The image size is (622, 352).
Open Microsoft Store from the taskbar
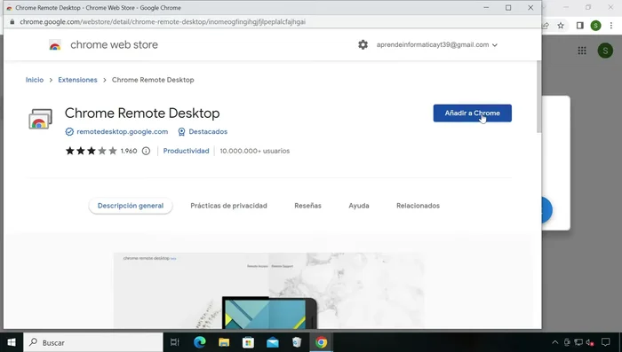pyautogui.click(x=248, y=342)
